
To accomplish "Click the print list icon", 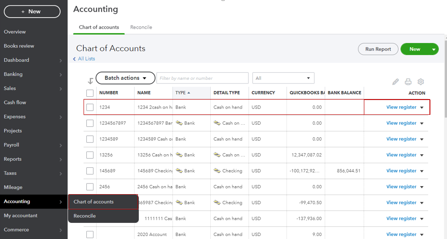I will point(408,82).
